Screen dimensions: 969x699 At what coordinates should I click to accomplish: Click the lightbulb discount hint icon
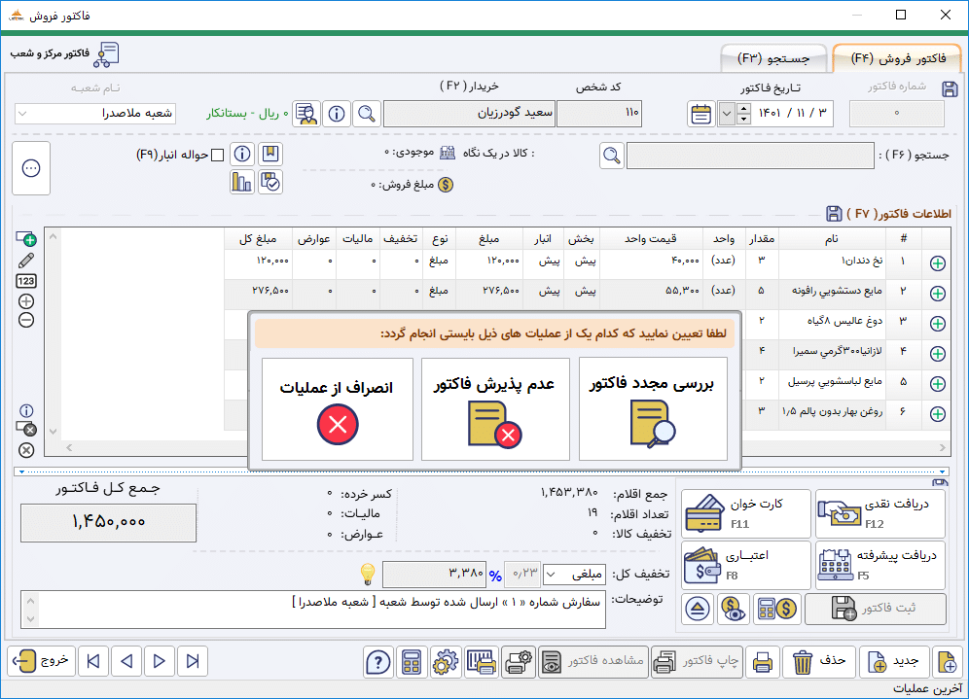[368, 575]
